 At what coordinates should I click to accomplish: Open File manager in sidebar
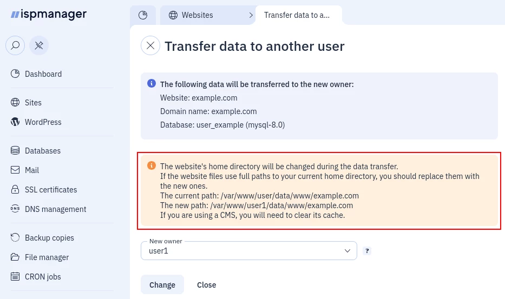pos(47,257)
